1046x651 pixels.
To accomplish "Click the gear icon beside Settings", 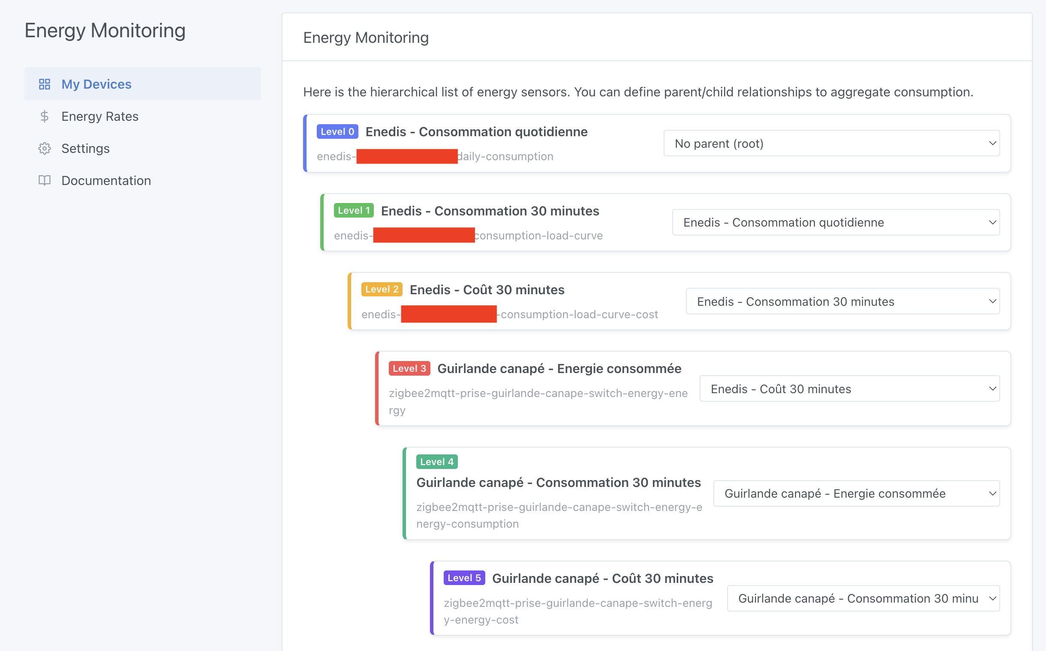I will pyautogui.click(x=45, y=148).
